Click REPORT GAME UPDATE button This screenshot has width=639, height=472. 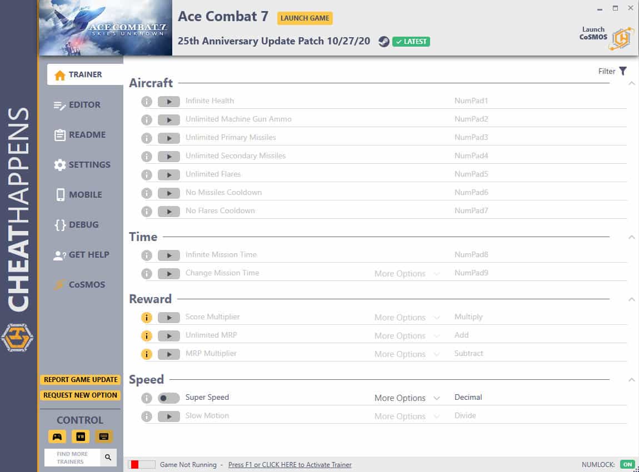[x=81, y=380]
